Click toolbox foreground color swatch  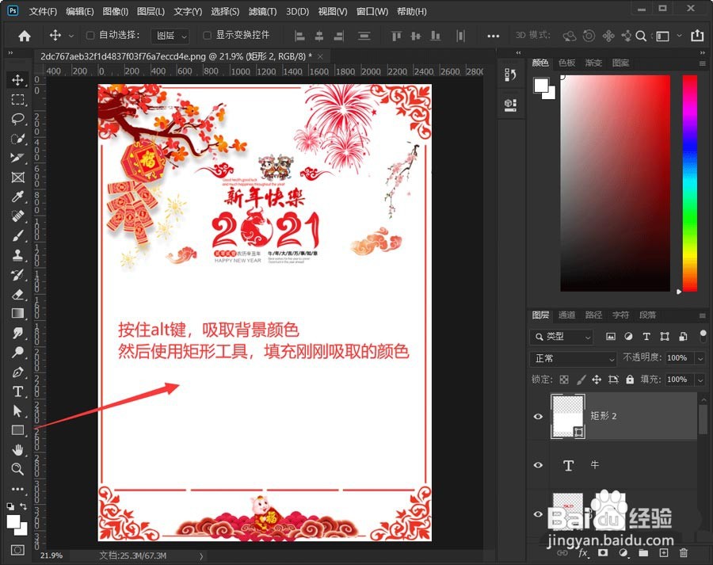pyautogui.click(x=13, y=522)
